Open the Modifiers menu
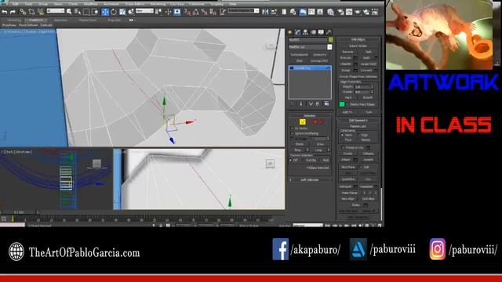502x282 pixels. click(x=91, y=4)
